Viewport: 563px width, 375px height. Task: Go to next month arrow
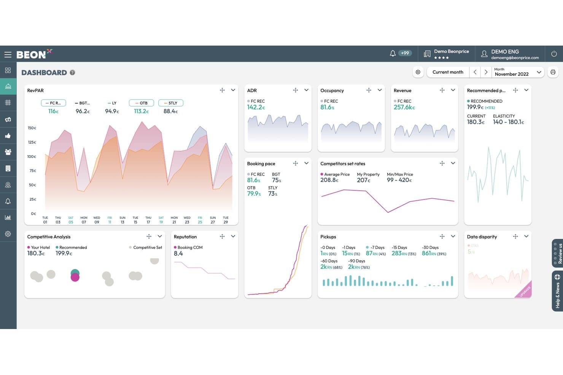[486, 72]
